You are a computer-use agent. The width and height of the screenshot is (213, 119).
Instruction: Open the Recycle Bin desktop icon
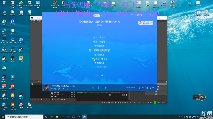point(4,3)
